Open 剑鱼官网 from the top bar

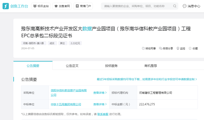(x=62, y=6)
